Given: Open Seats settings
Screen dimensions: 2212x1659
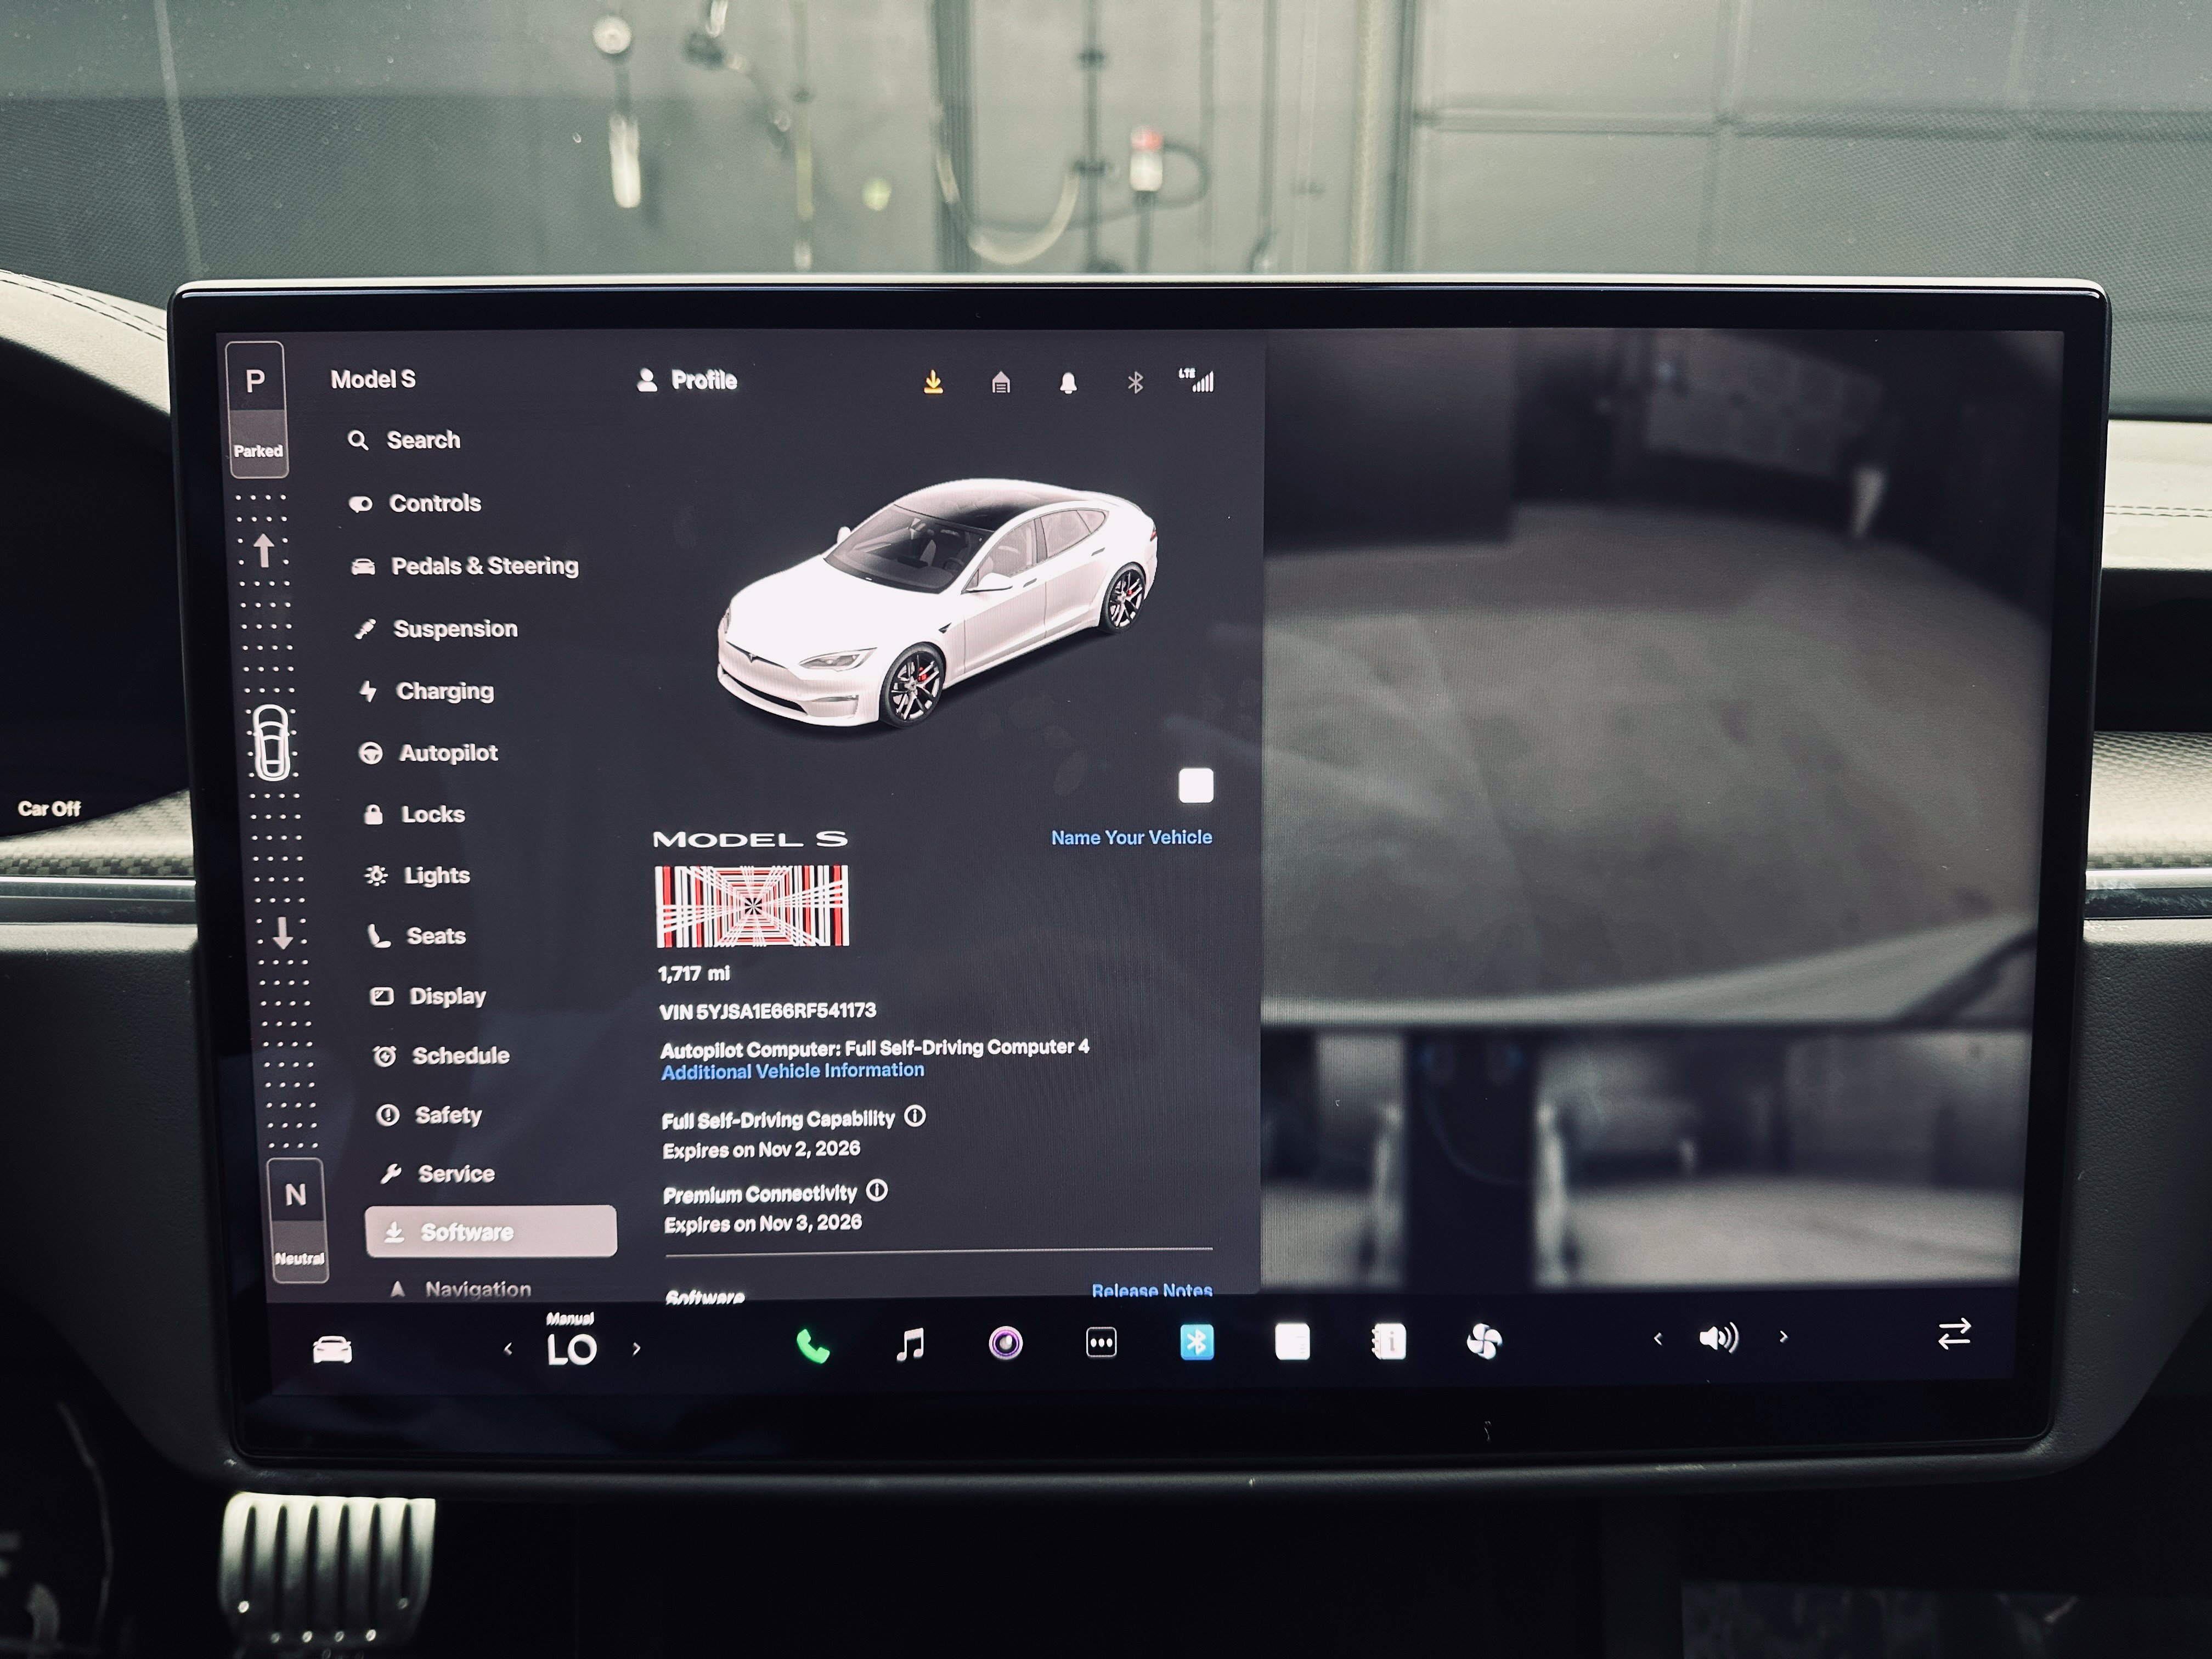Looking at the screenshot, I should (x=417, y=936).
